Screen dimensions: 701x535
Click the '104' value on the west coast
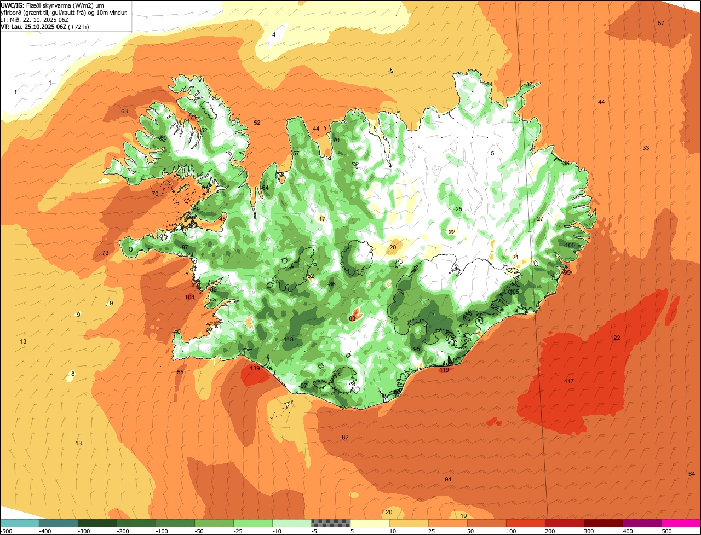click(x=190, y=297)
